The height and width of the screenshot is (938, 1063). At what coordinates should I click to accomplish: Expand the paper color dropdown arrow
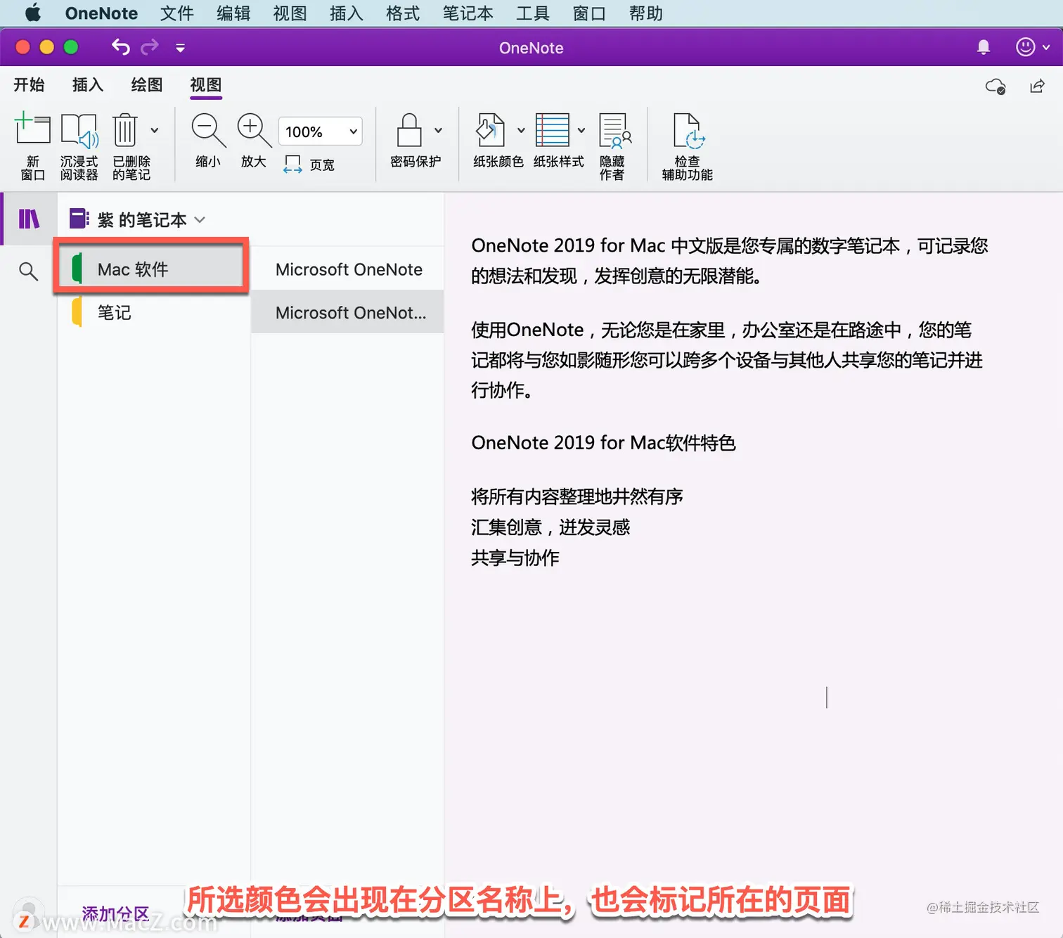point(521,130)
